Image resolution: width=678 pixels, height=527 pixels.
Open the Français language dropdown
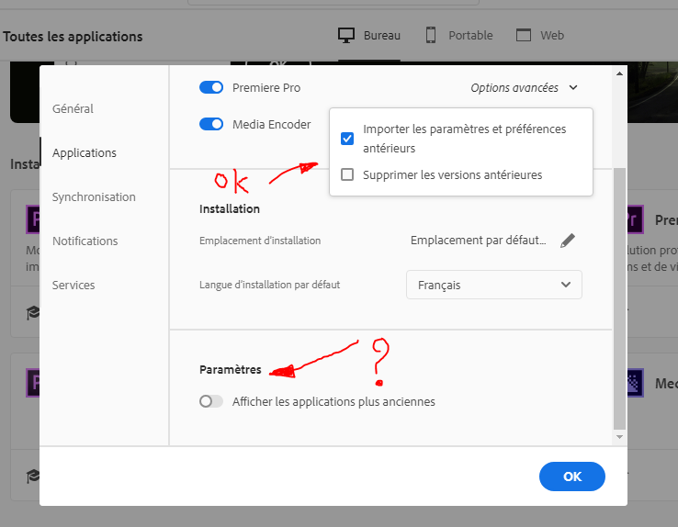pos(493,285)
